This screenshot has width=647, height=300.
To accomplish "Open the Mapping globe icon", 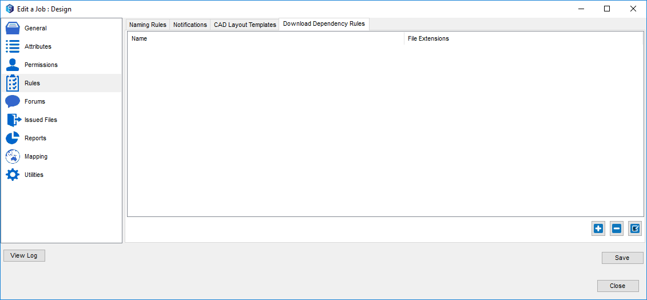I will (x=13, y=156).
